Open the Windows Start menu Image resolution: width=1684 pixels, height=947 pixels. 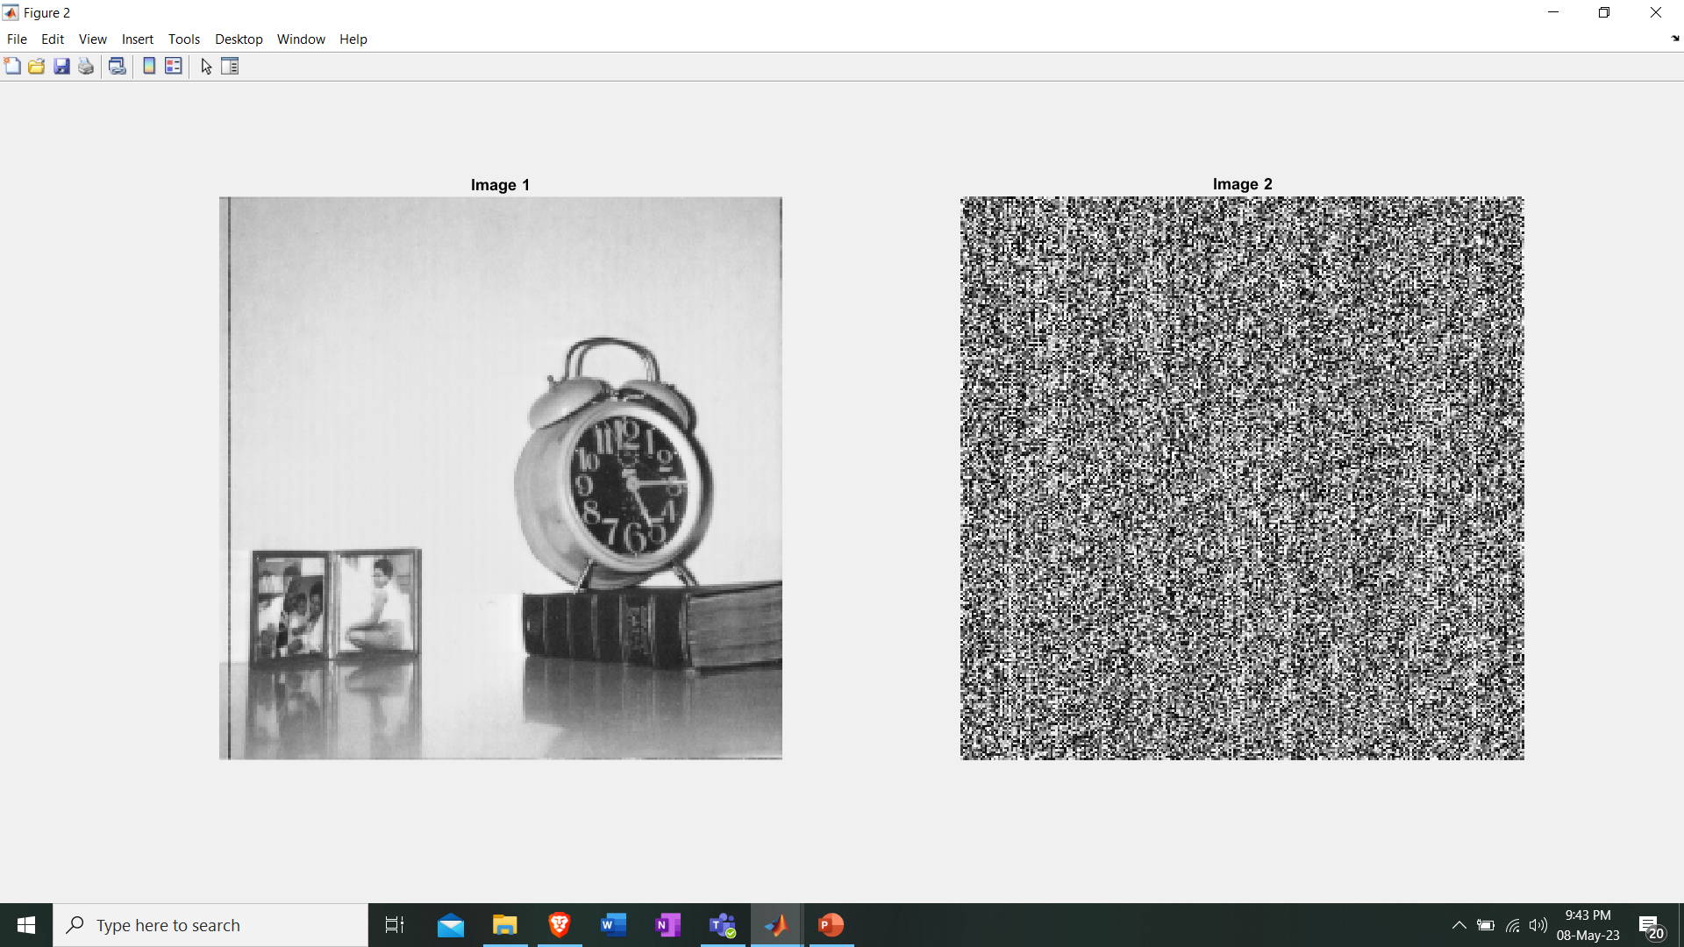tap(26, 925)
